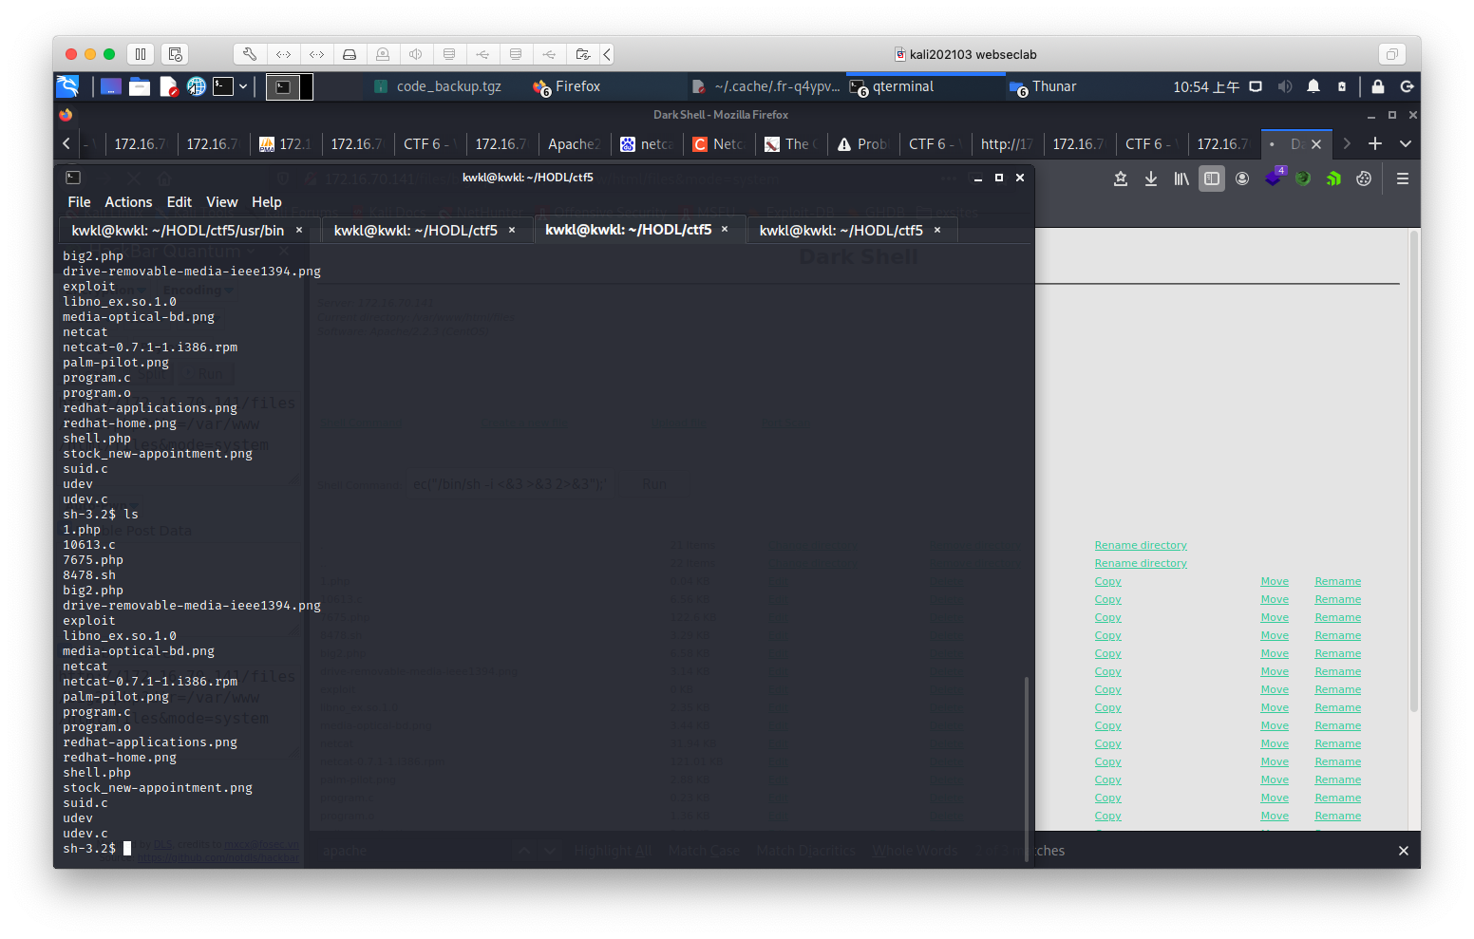Toggle the Firefox sidebar
The width and height of the screenshot is (1474, 939).
click(1212, 178)
